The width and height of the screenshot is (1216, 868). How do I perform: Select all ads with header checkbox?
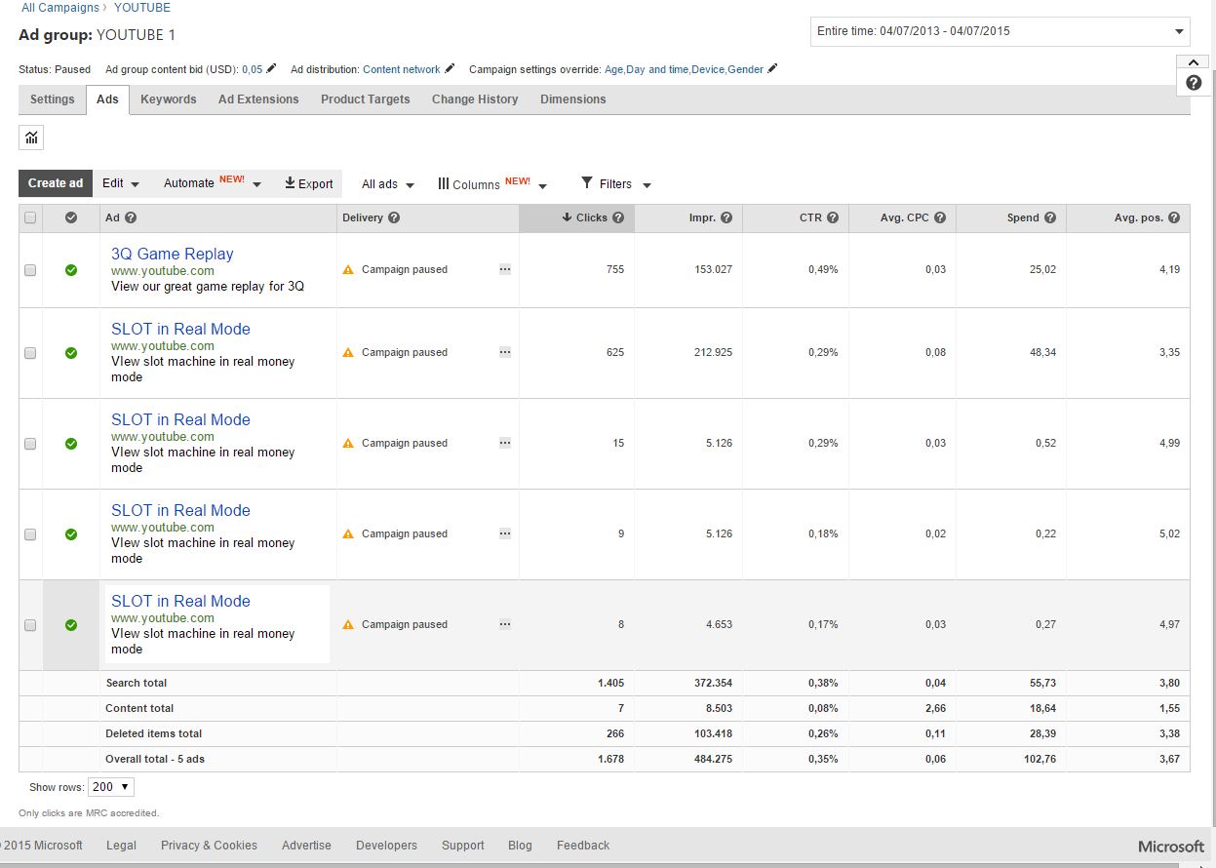pyautogui.click(x=30, y=218)
